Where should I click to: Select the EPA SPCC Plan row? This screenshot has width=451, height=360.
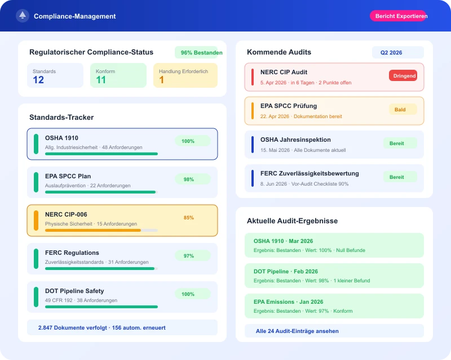(x=122, y=182)
